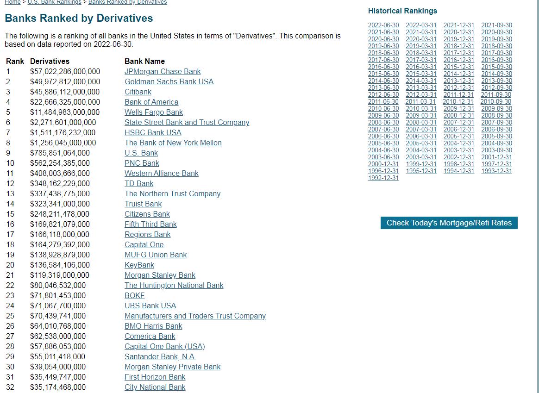Select The Northern Trust Company link
Image resolution: width=539 pixels, height=393 pixels.
[172, 194]
